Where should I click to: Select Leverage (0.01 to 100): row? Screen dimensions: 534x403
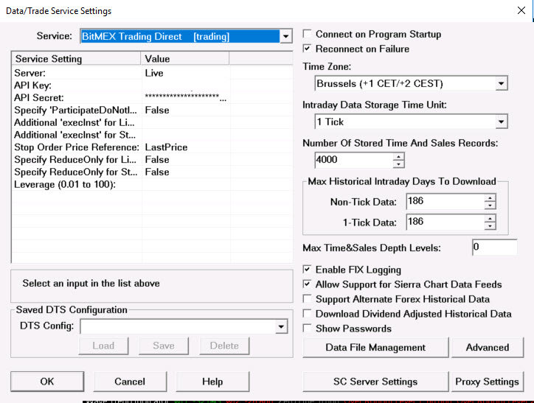click(x=152, y=184)
